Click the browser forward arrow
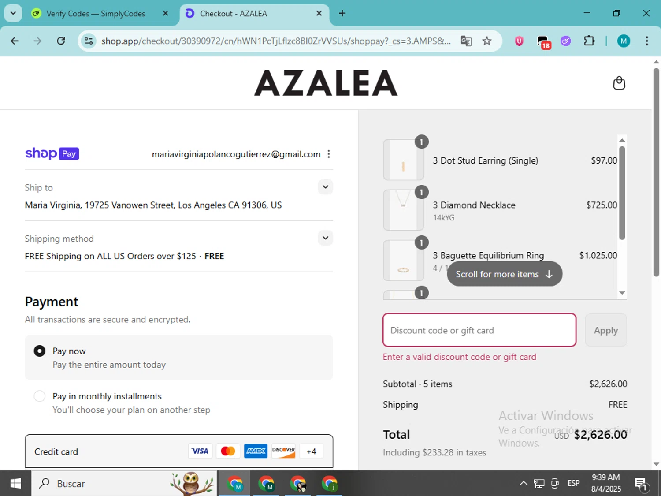This screenshot has width=661, height=496. pos(38,41)
